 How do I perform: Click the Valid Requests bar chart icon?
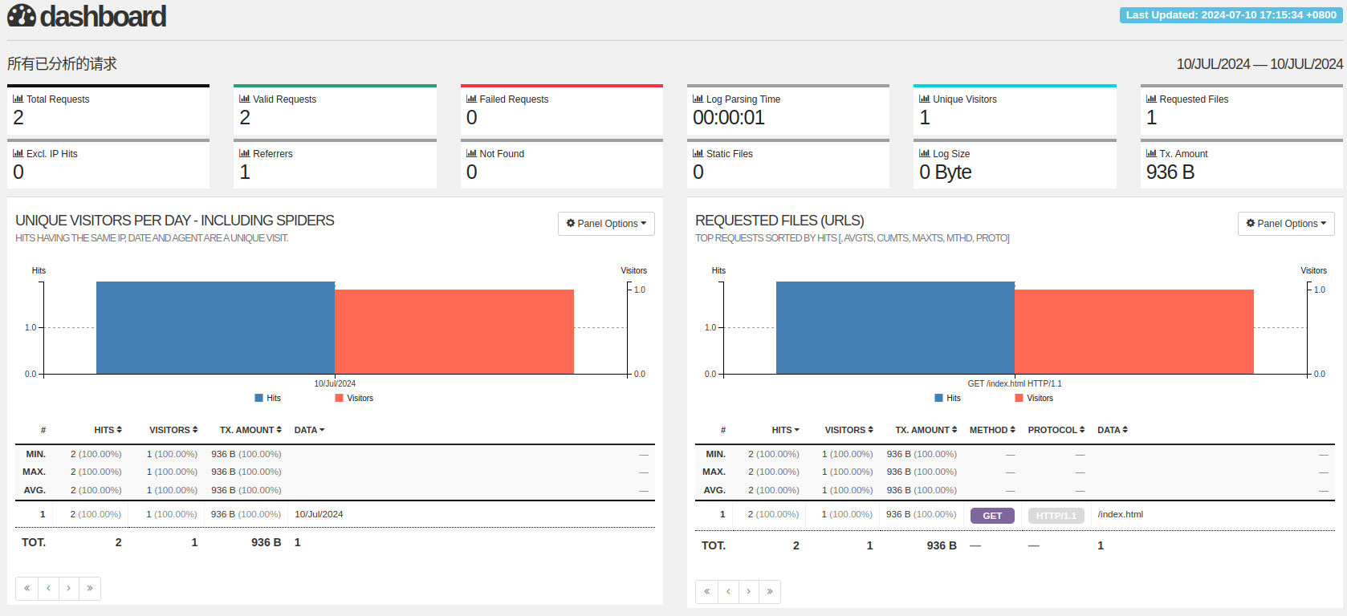tap(245, 99)
